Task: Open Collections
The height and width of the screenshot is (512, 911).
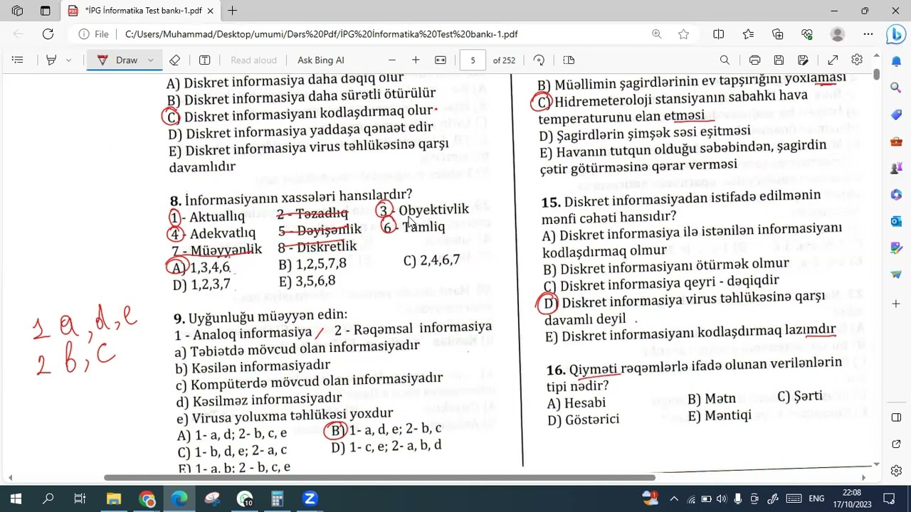Action: click(x=778, y=34)
